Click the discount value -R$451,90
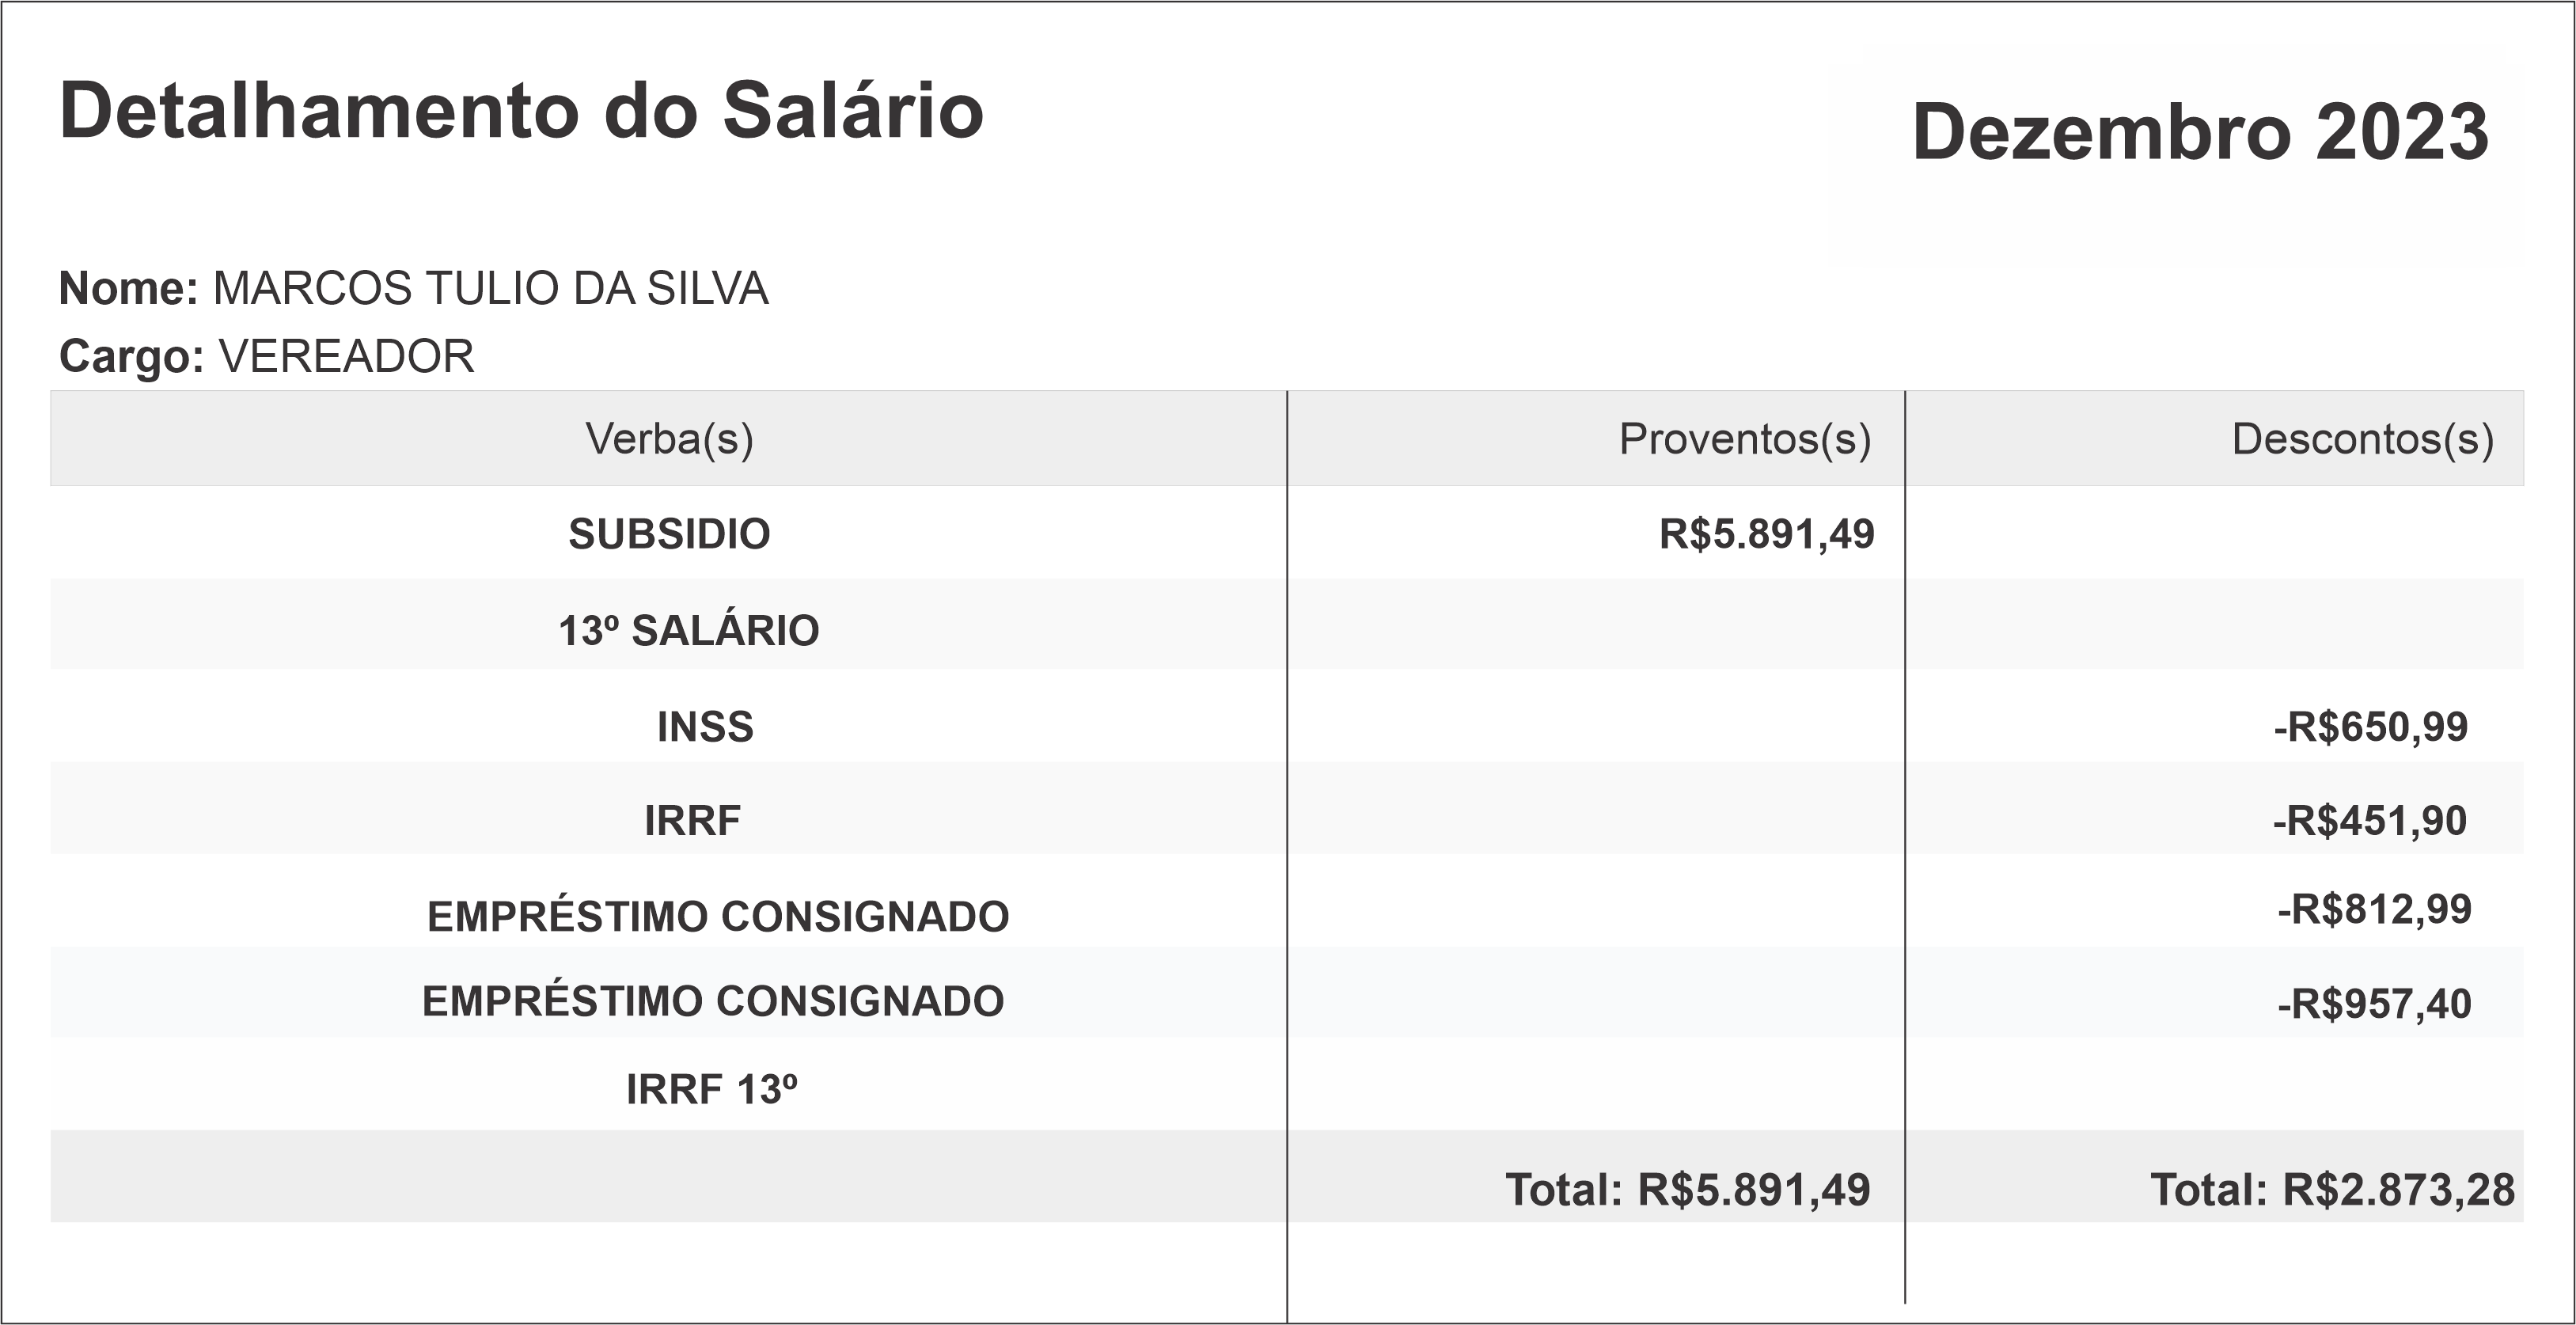 2369,821
